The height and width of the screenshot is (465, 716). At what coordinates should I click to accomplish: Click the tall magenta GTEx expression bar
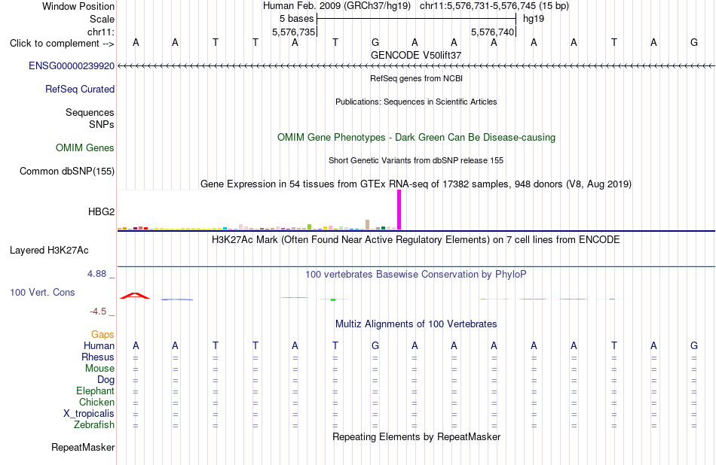tap(399, 210)
